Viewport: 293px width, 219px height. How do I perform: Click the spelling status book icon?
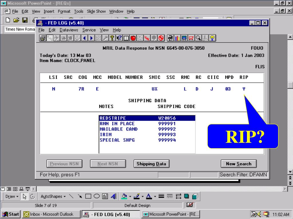[x=190, y=205]
